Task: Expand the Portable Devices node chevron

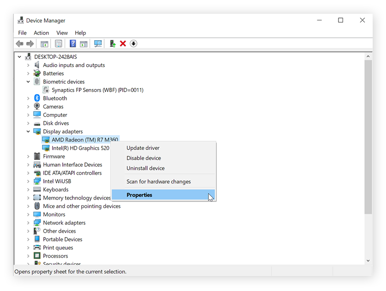Action: [x=28, y=239]
